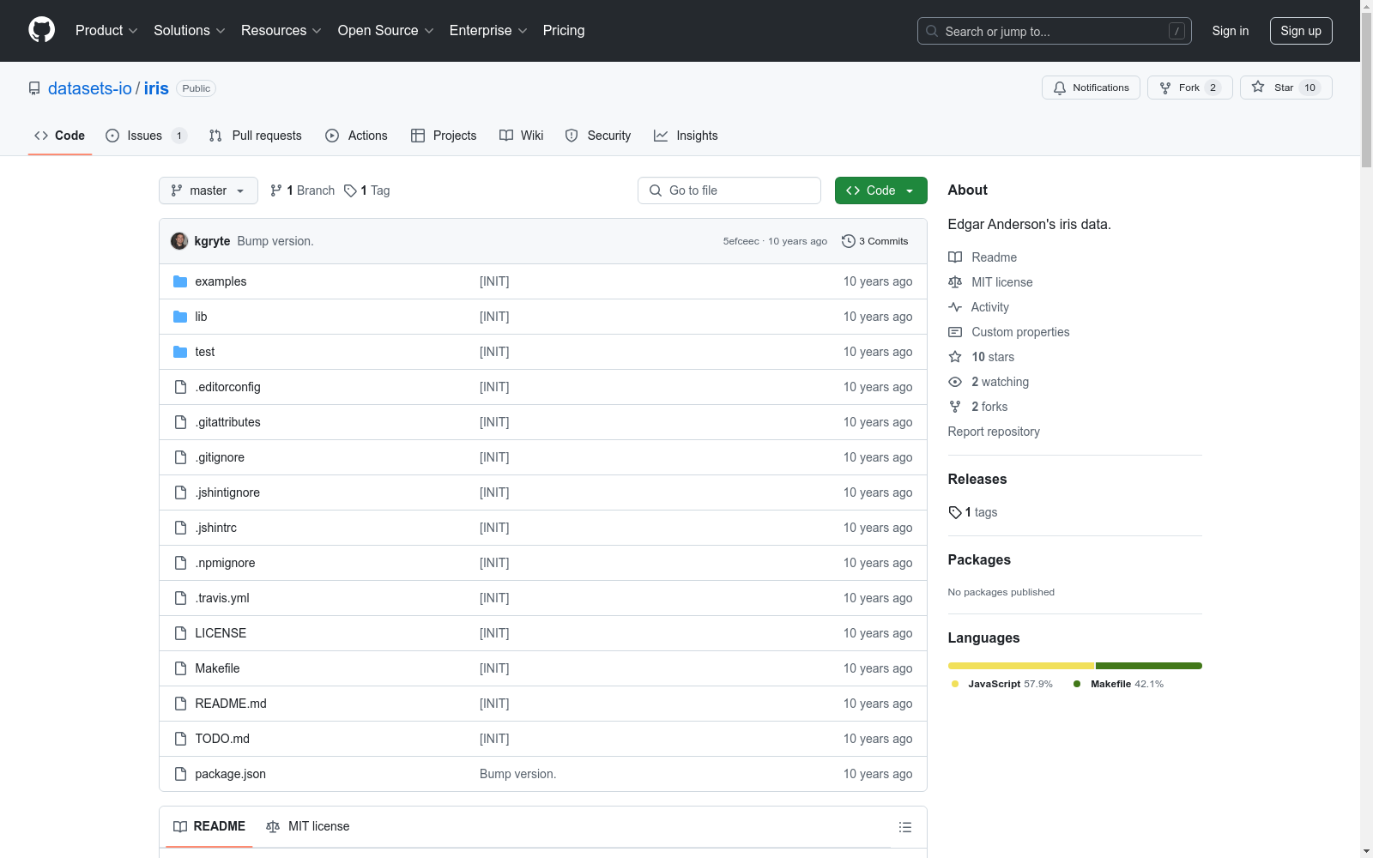Click the Report repository link
Image resolution: width=1373 pixels, height=858 pixels.
click(994, 432)
